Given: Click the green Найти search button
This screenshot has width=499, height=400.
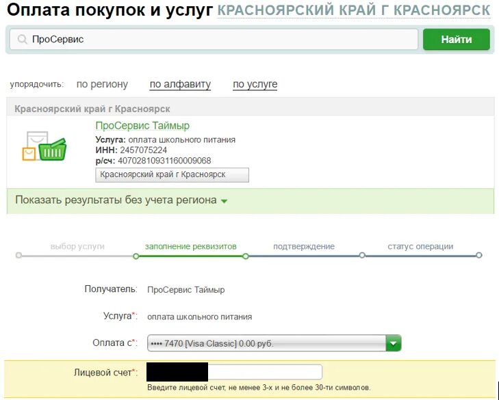Looking at the screenshot, I should pyautogui.click(x=456, y=40).
